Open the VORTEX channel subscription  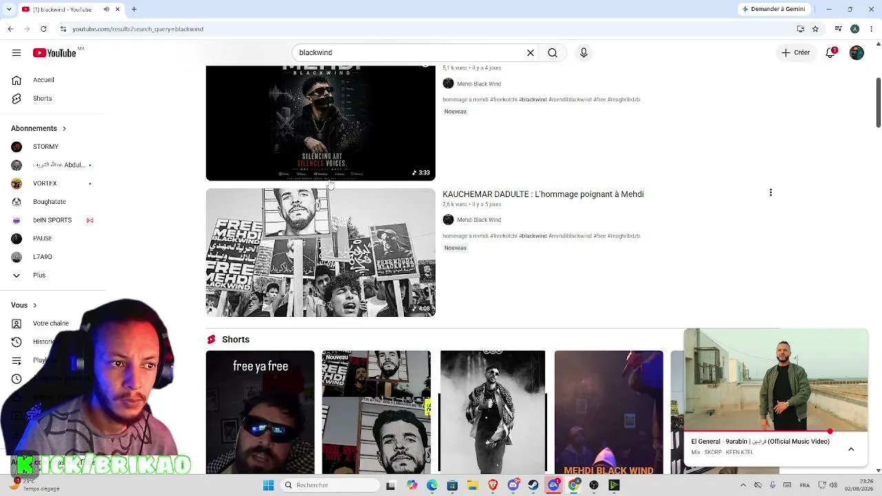tap(52, 183)
